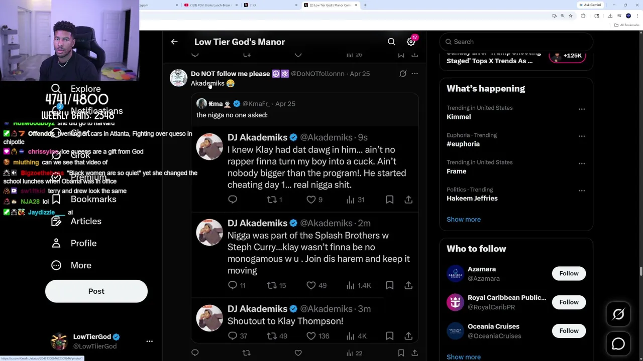The image size is (643, 361).
Task: Open Bookmarks in the sidebar
Action: click(83, 200)
